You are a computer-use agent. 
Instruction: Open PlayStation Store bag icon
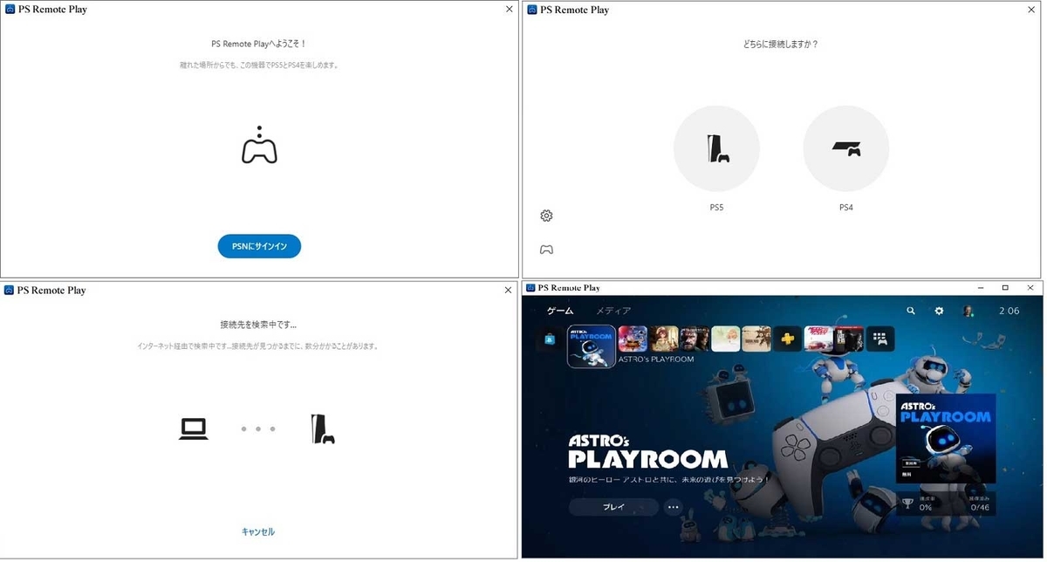pyautogui.click(x=551, y=339)
